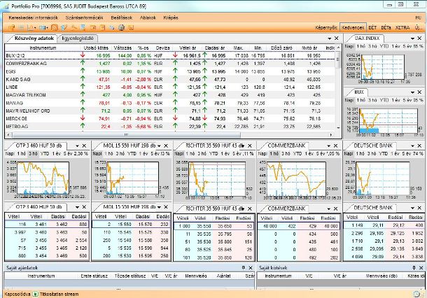Image resolution: width=427 pixels, height=298 pixels.
Task: Sort by Instrumentum column header
Action: (x=43, y=48)
